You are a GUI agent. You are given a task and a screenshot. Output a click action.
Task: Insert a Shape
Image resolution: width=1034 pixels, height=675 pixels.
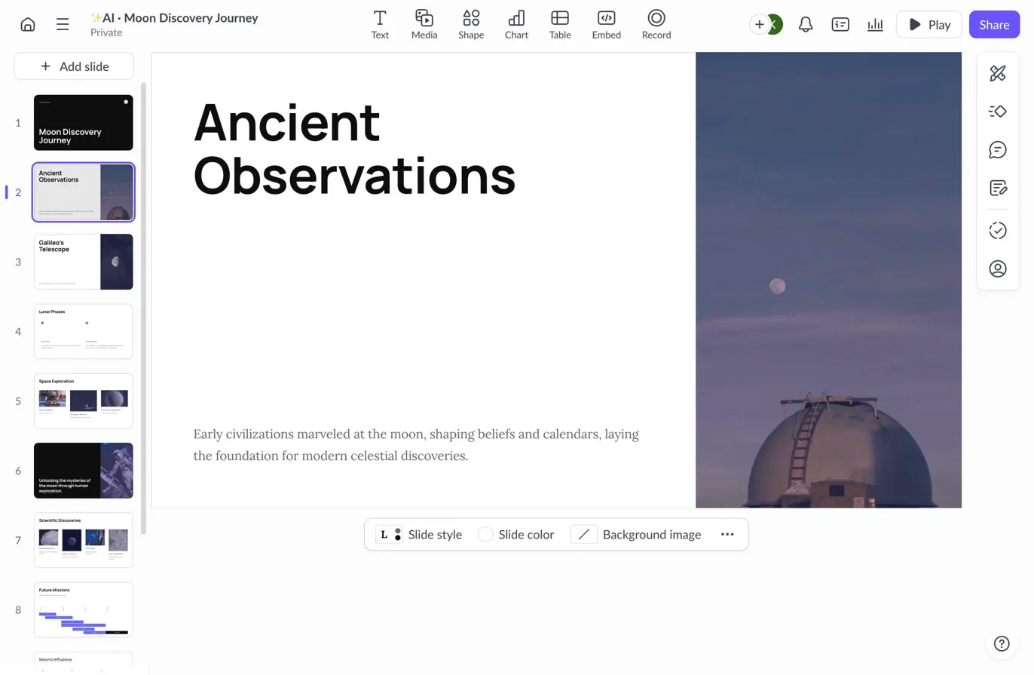point(471,24)
